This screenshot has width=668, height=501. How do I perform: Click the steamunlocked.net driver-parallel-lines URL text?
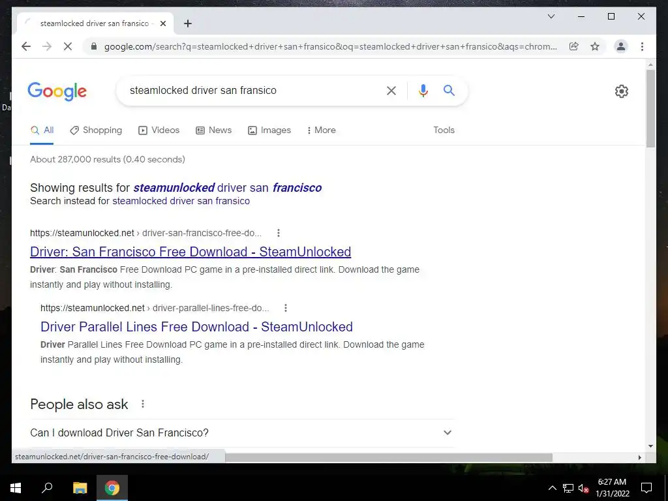click(155, 308)
